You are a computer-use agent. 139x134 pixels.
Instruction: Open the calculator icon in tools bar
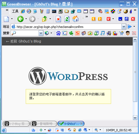[48, 11]
